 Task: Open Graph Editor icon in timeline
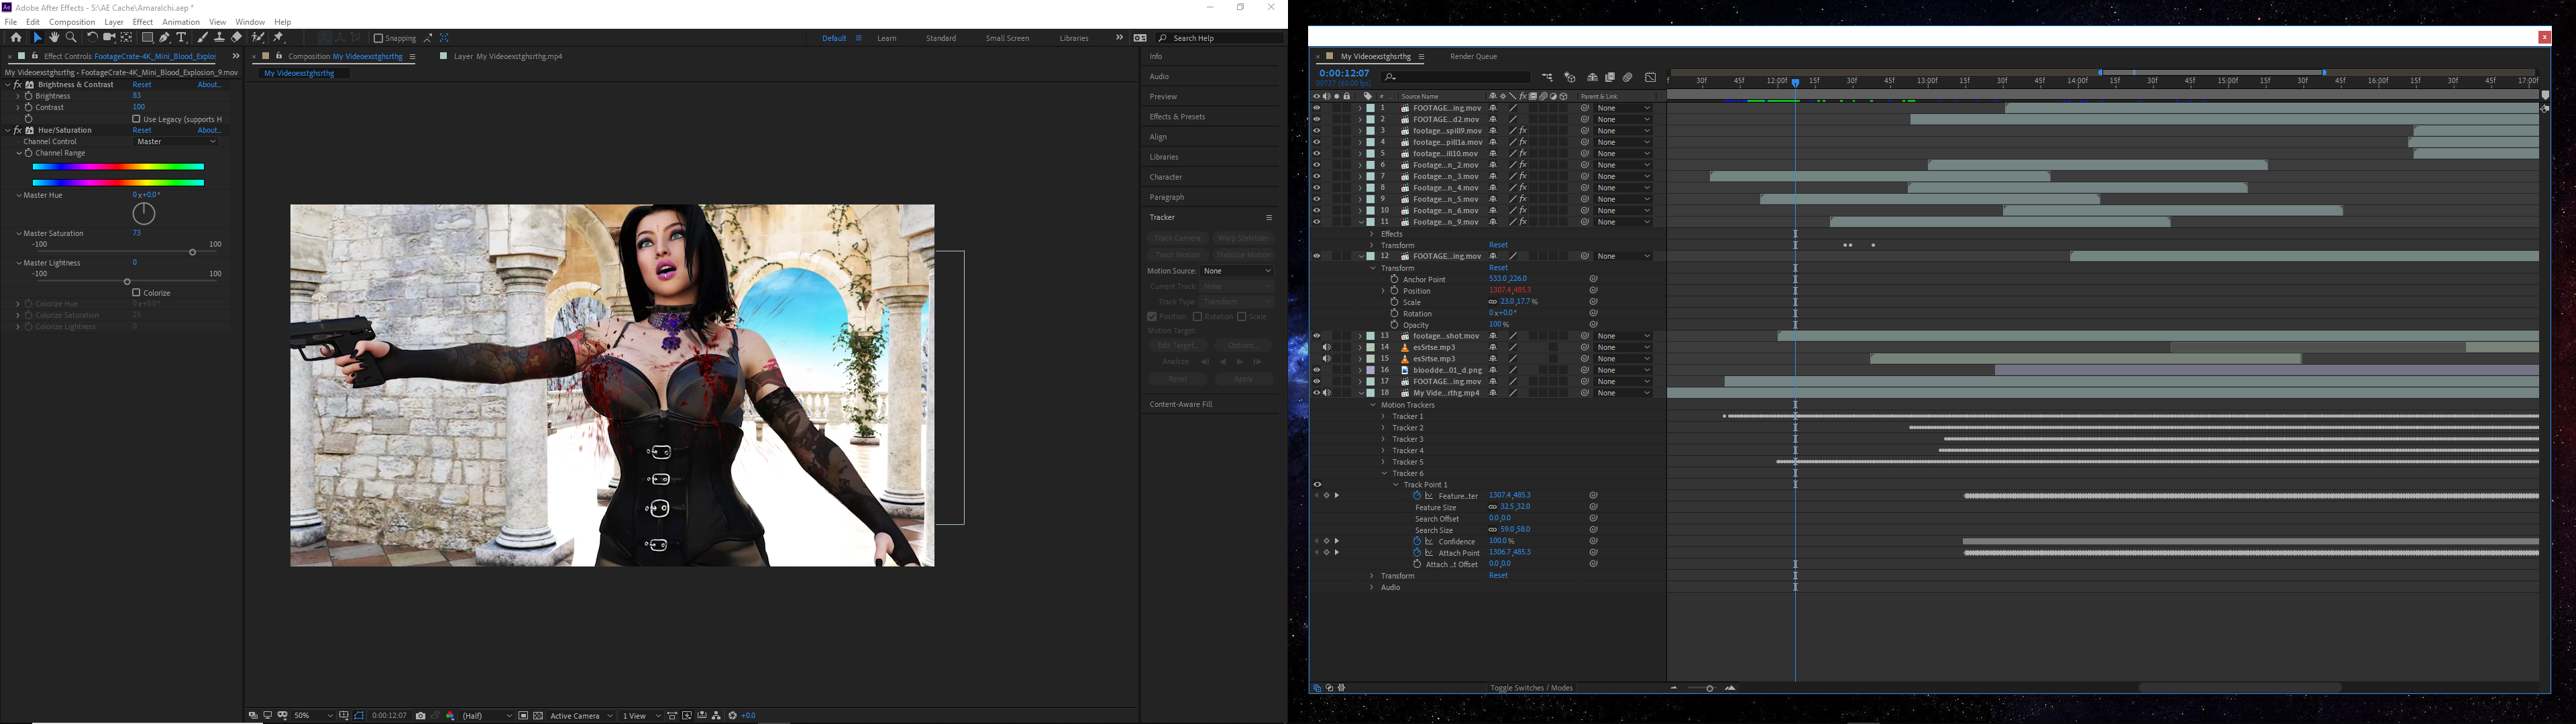[x=1651, y=77]
